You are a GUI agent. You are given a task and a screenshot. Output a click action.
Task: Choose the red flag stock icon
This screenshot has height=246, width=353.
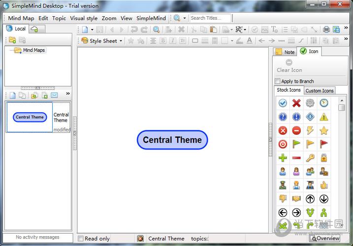[x=324, y=144]
